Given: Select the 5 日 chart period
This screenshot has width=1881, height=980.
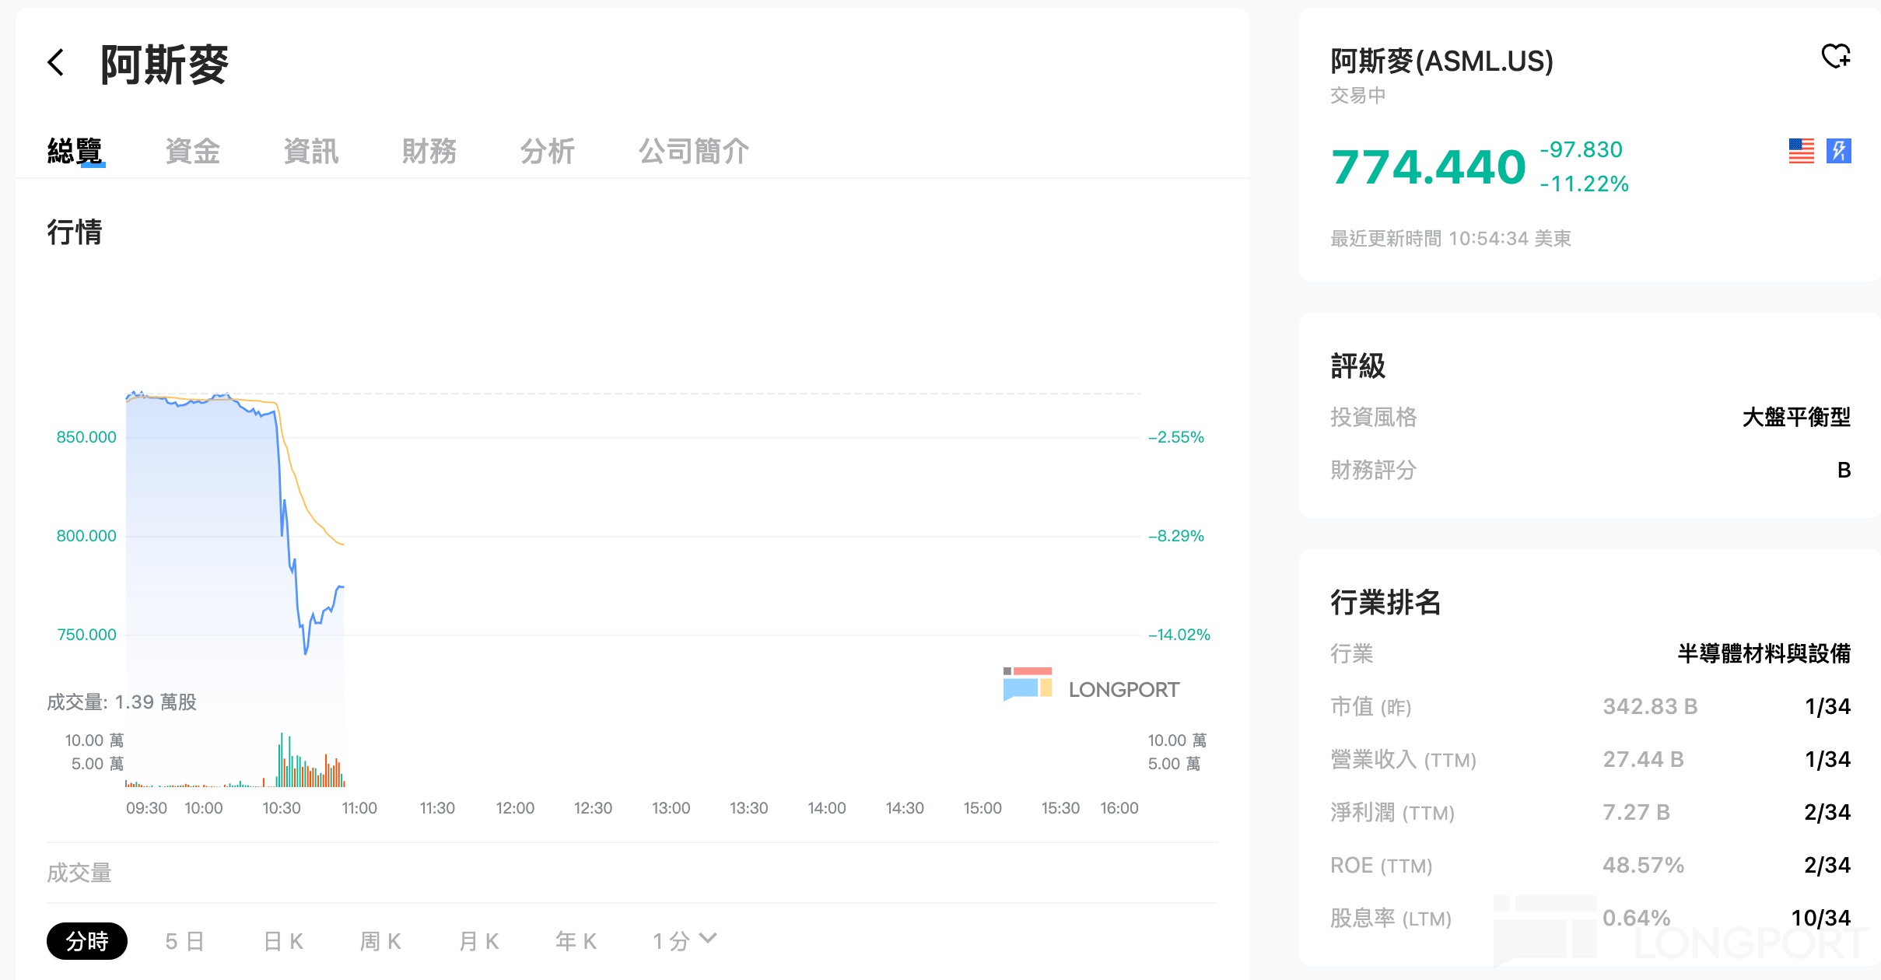Looking at the screenshot, I should pyautogui.click(x=185, y=941).
